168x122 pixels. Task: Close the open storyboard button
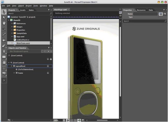[x=45, y=51]
